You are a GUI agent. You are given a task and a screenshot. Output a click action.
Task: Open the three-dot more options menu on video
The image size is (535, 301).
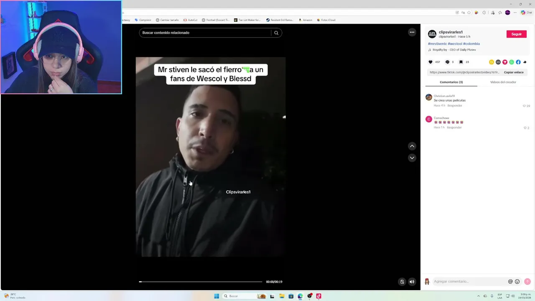(x=412, y=32)
